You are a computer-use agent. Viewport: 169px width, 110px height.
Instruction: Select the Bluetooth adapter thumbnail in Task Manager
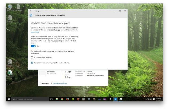tap(43, 73)
